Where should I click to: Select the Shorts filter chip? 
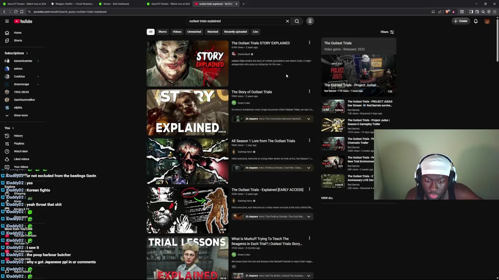[x=163, y=32]
